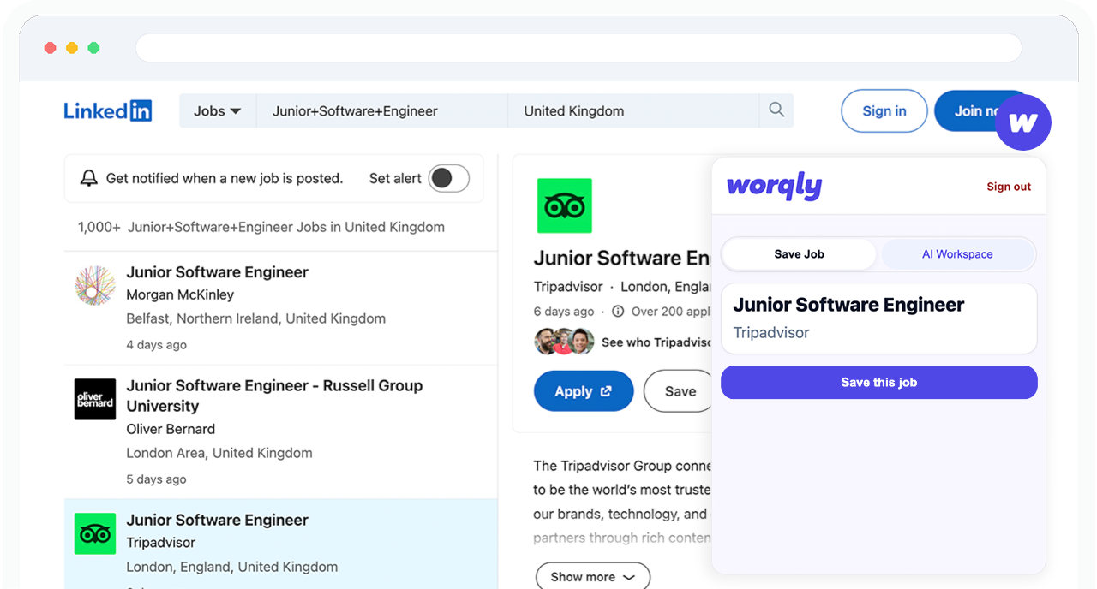
Task: Click the Join now button
Action: click(977, 111)
